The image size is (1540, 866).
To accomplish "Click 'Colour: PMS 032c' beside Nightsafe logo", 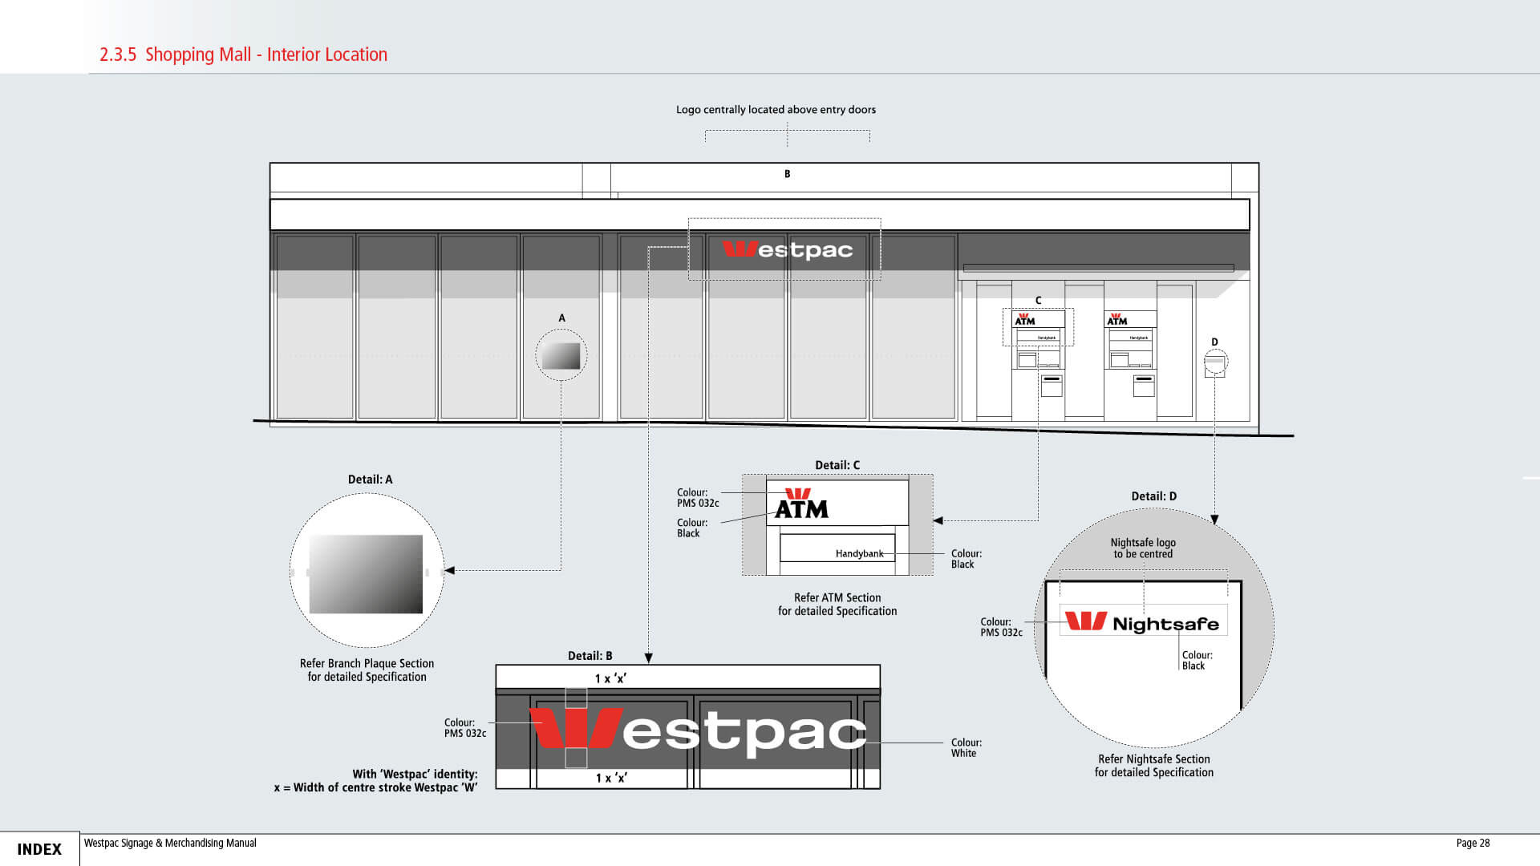I will pos(1001,627).
